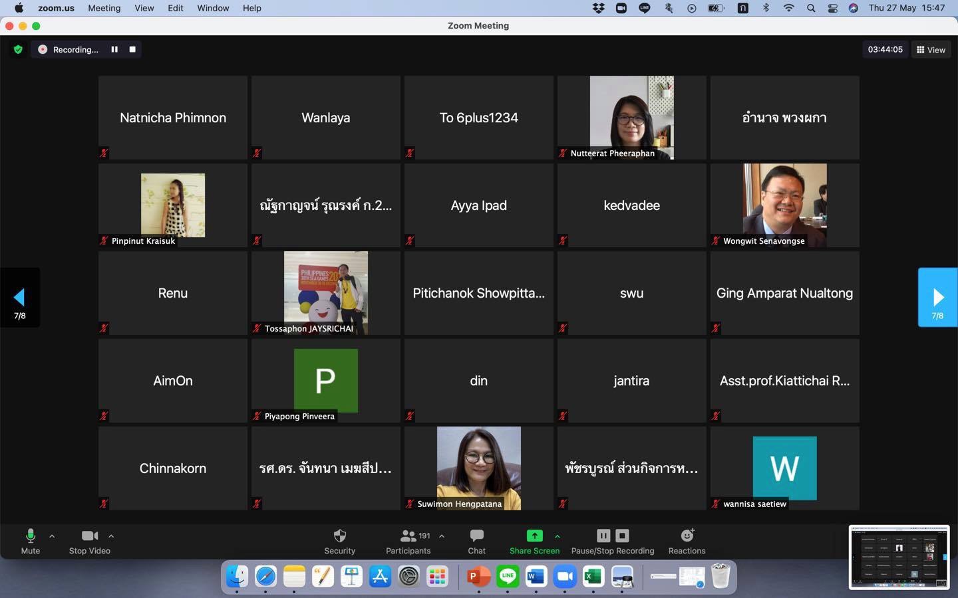Open the Meeting menu in menu bar
Viewport: 958px width, 598px height.
tap(104, 8)
